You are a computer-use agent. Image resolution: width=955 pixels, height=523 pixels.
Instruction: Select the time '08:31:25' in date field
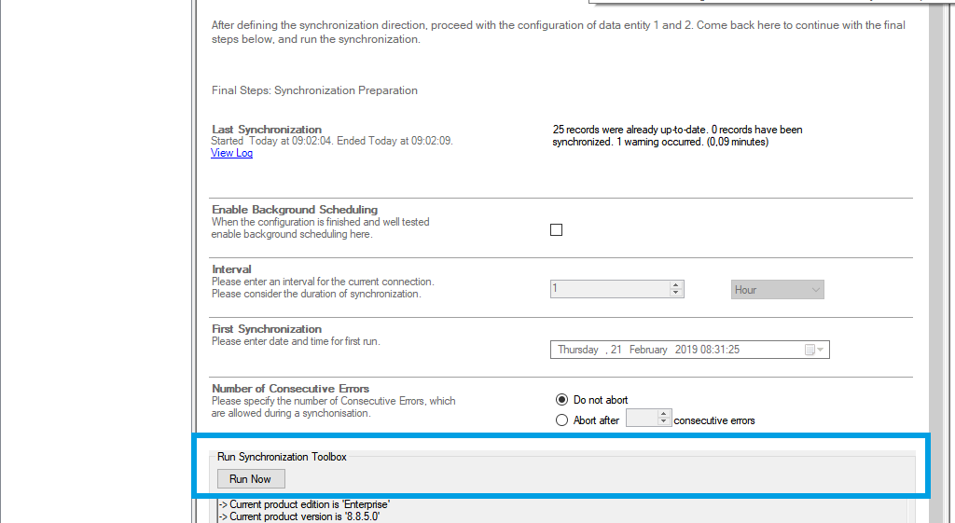[x=721, y=350]
